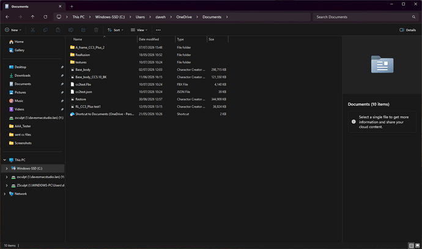Add a new tab with plus button
Image resolution: width=422 pixels, height=249 pixels.
(x=72, y=7)
